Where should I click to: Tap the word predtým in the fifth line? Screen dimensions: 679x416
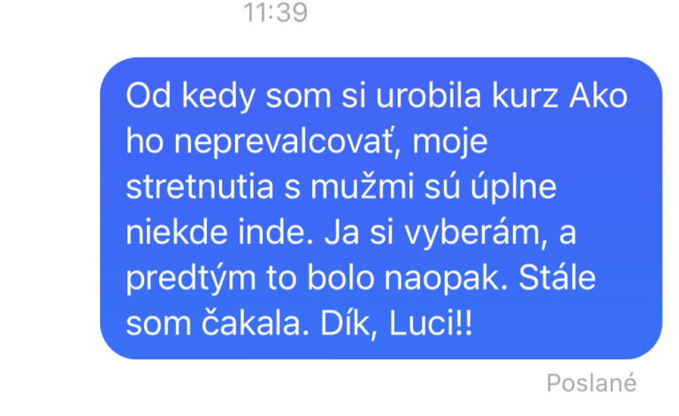(191, 279)
